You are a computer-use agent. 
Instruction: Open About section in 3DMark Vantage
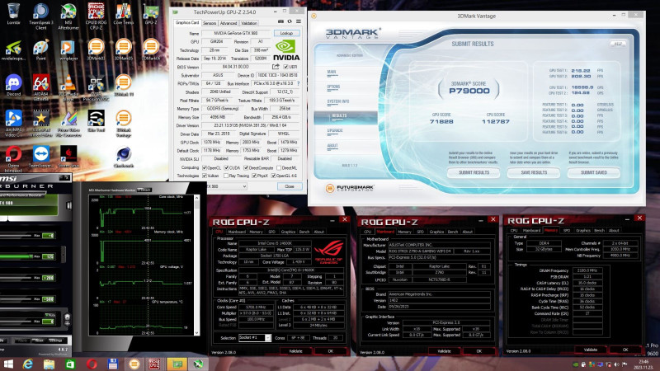pyautogui.click(x=332, y=146)
